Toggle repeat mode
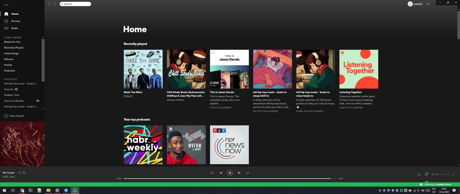Image resolution: width=460 pixels, height=194 pixels. coord(248,173)
